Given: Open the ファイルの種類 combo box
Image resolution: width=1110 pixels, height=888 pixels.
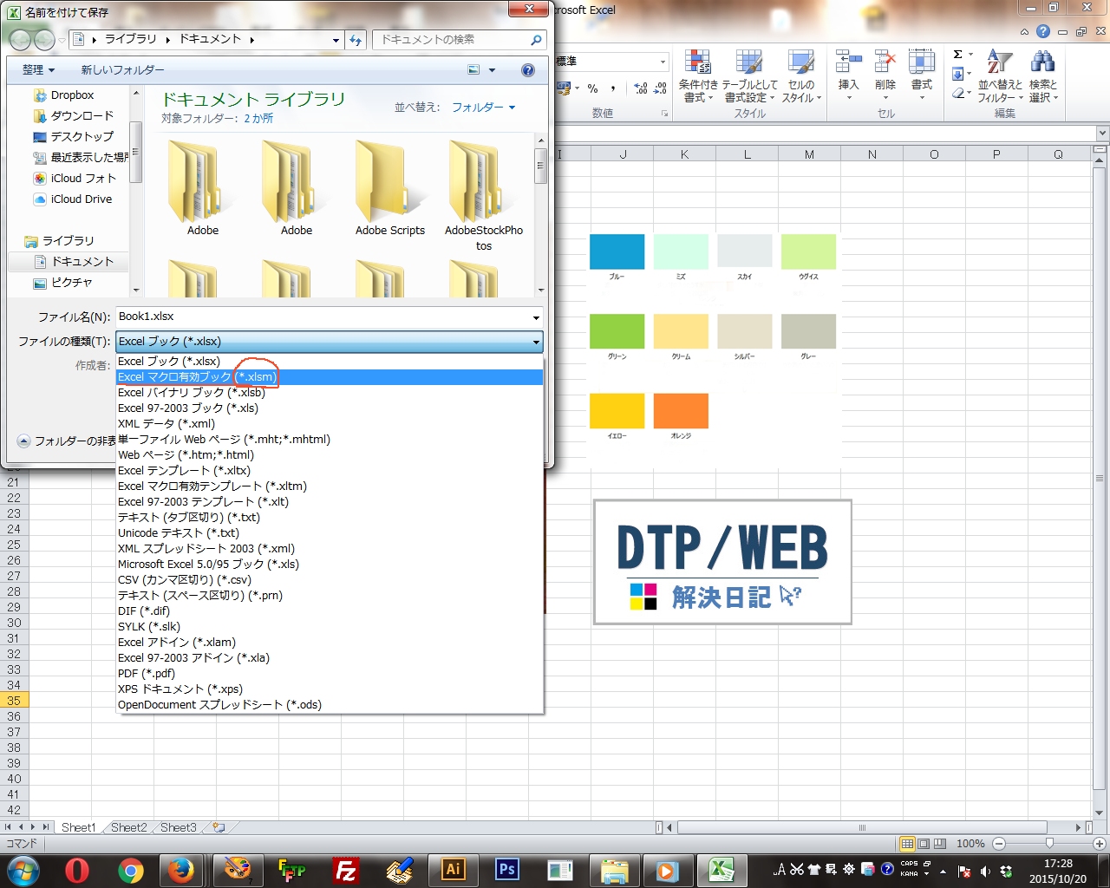Looking at the screenshot, I should coord(330,342).
